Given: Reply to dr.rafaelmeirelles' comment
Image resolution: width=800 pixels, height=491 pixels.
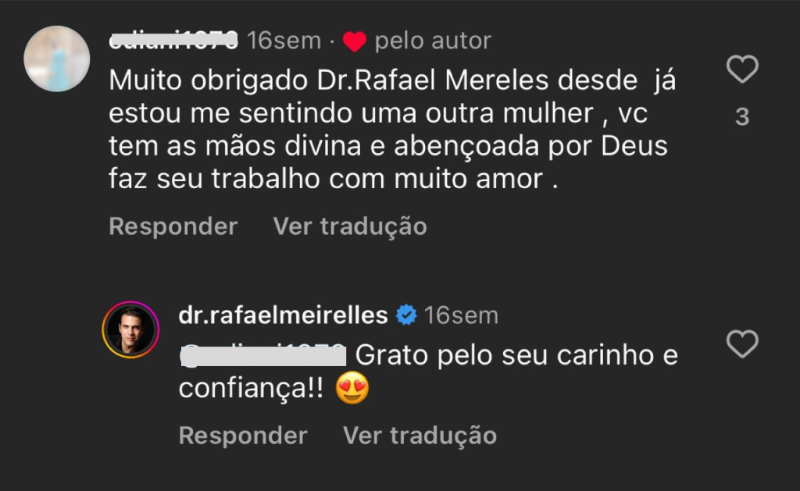Looking at the screenshot, I should click(243, 435).
